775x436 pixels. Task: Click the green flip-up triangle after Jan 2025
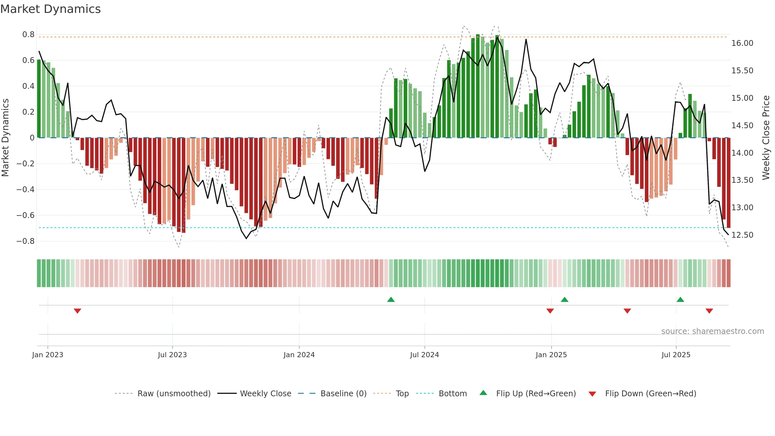pos(564,299)
